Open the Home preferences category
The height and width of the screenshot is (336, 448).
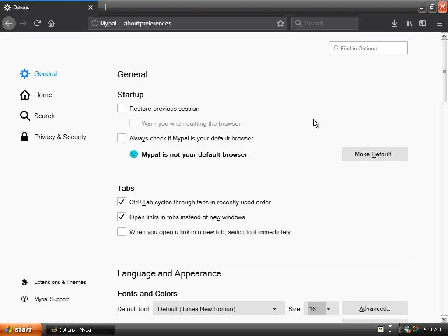click(36, 95)
